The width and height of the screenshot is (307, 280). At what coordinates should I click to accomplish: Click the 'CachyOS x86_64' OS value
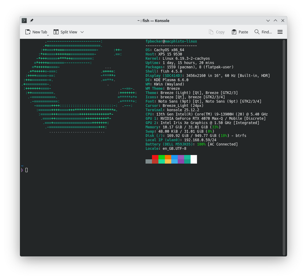[x=169, y=50]
